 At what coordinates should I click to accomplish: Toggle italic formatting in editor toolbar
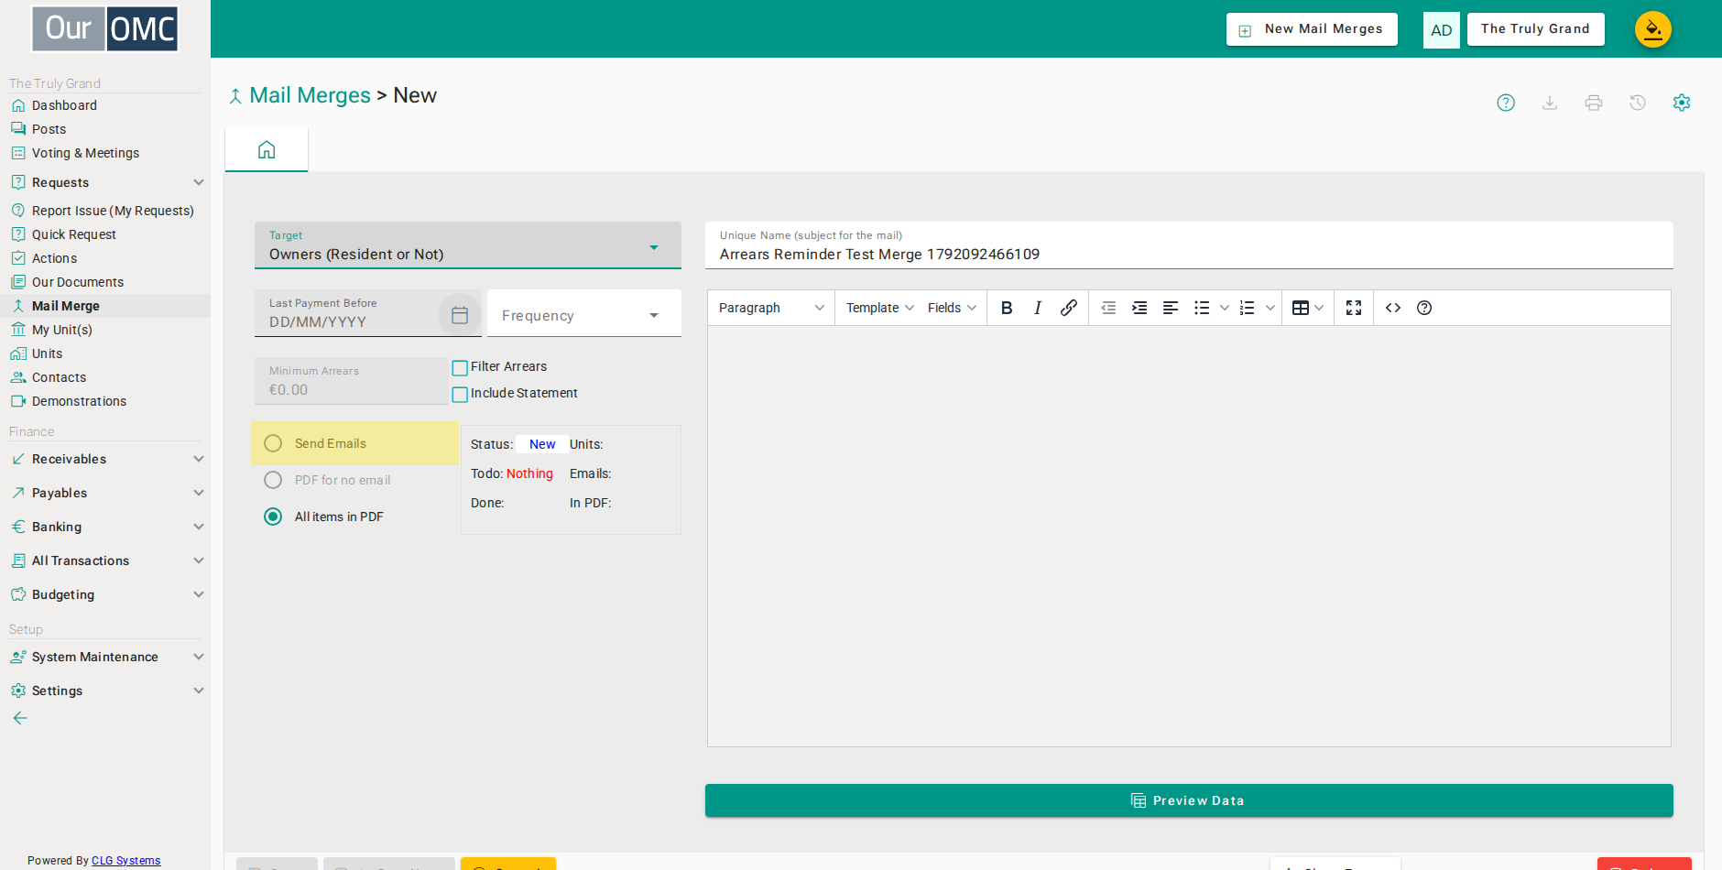coord(1038,308)
